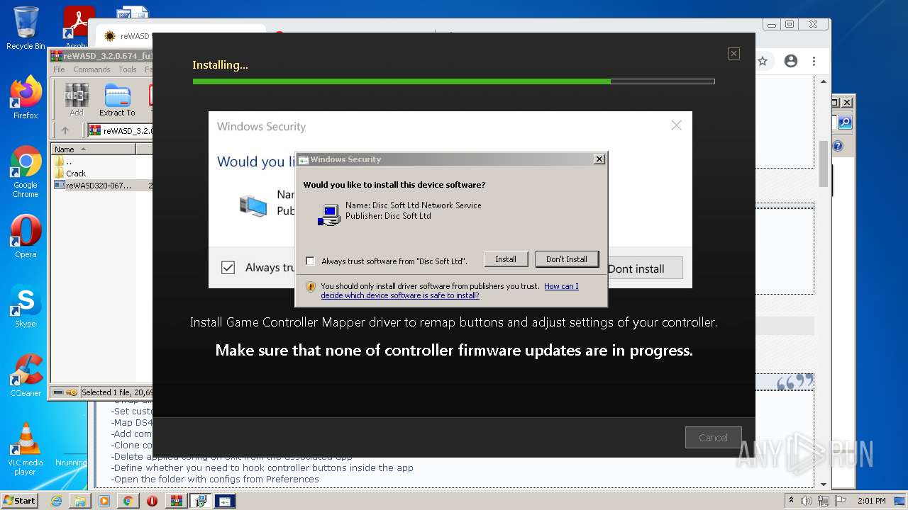Viewport: 908px width, 510px height.
Task: Go up one folder level in WinRAR
Action: point(65,130)
